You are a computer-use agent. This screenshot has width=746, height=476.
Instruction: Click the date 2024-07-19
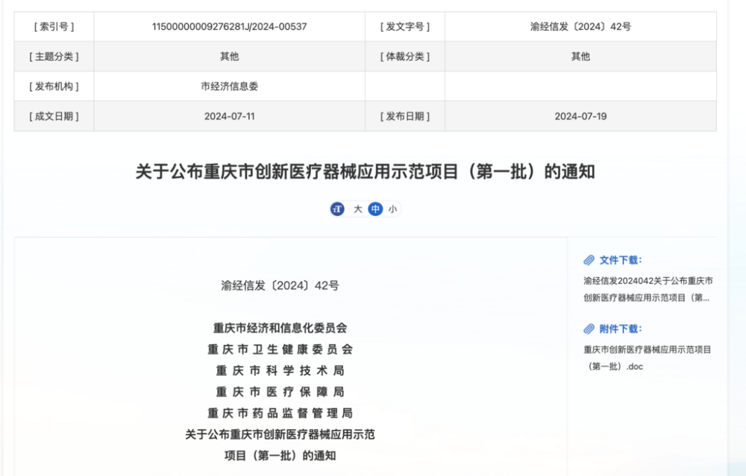pos(580,116)
